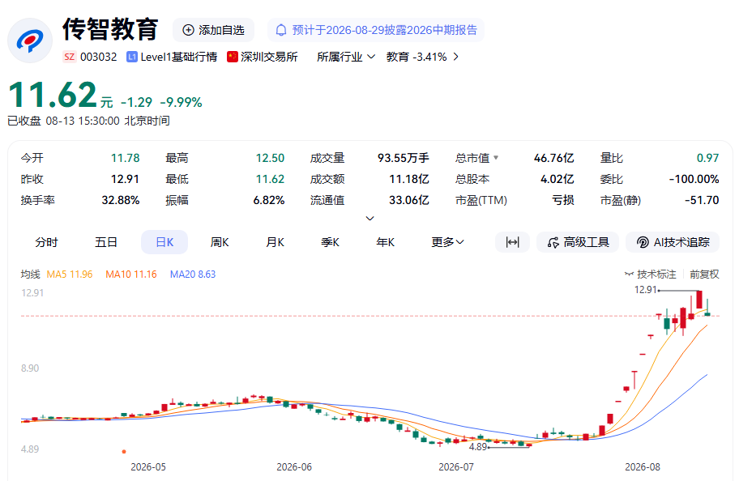739x481 pixels.
Task: Select the 年K chart tab
Action: point(386,242)
